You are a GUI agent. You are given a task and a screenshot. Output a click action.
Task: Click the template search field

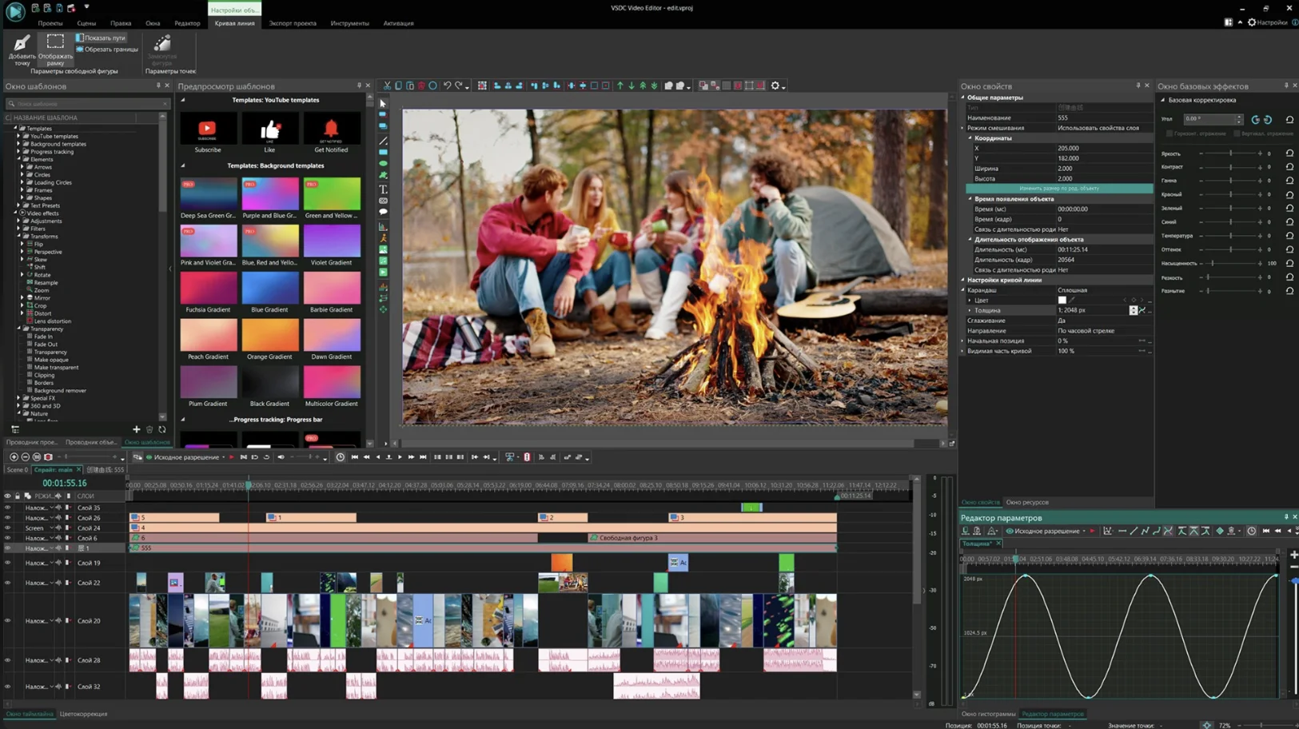[87, 104]
